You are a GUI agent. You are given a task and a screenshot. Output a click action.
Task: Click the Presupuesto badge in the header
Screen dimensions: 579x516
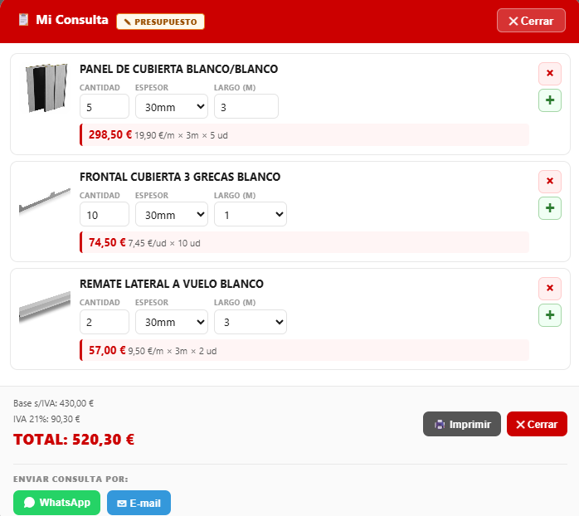[160, 22]
